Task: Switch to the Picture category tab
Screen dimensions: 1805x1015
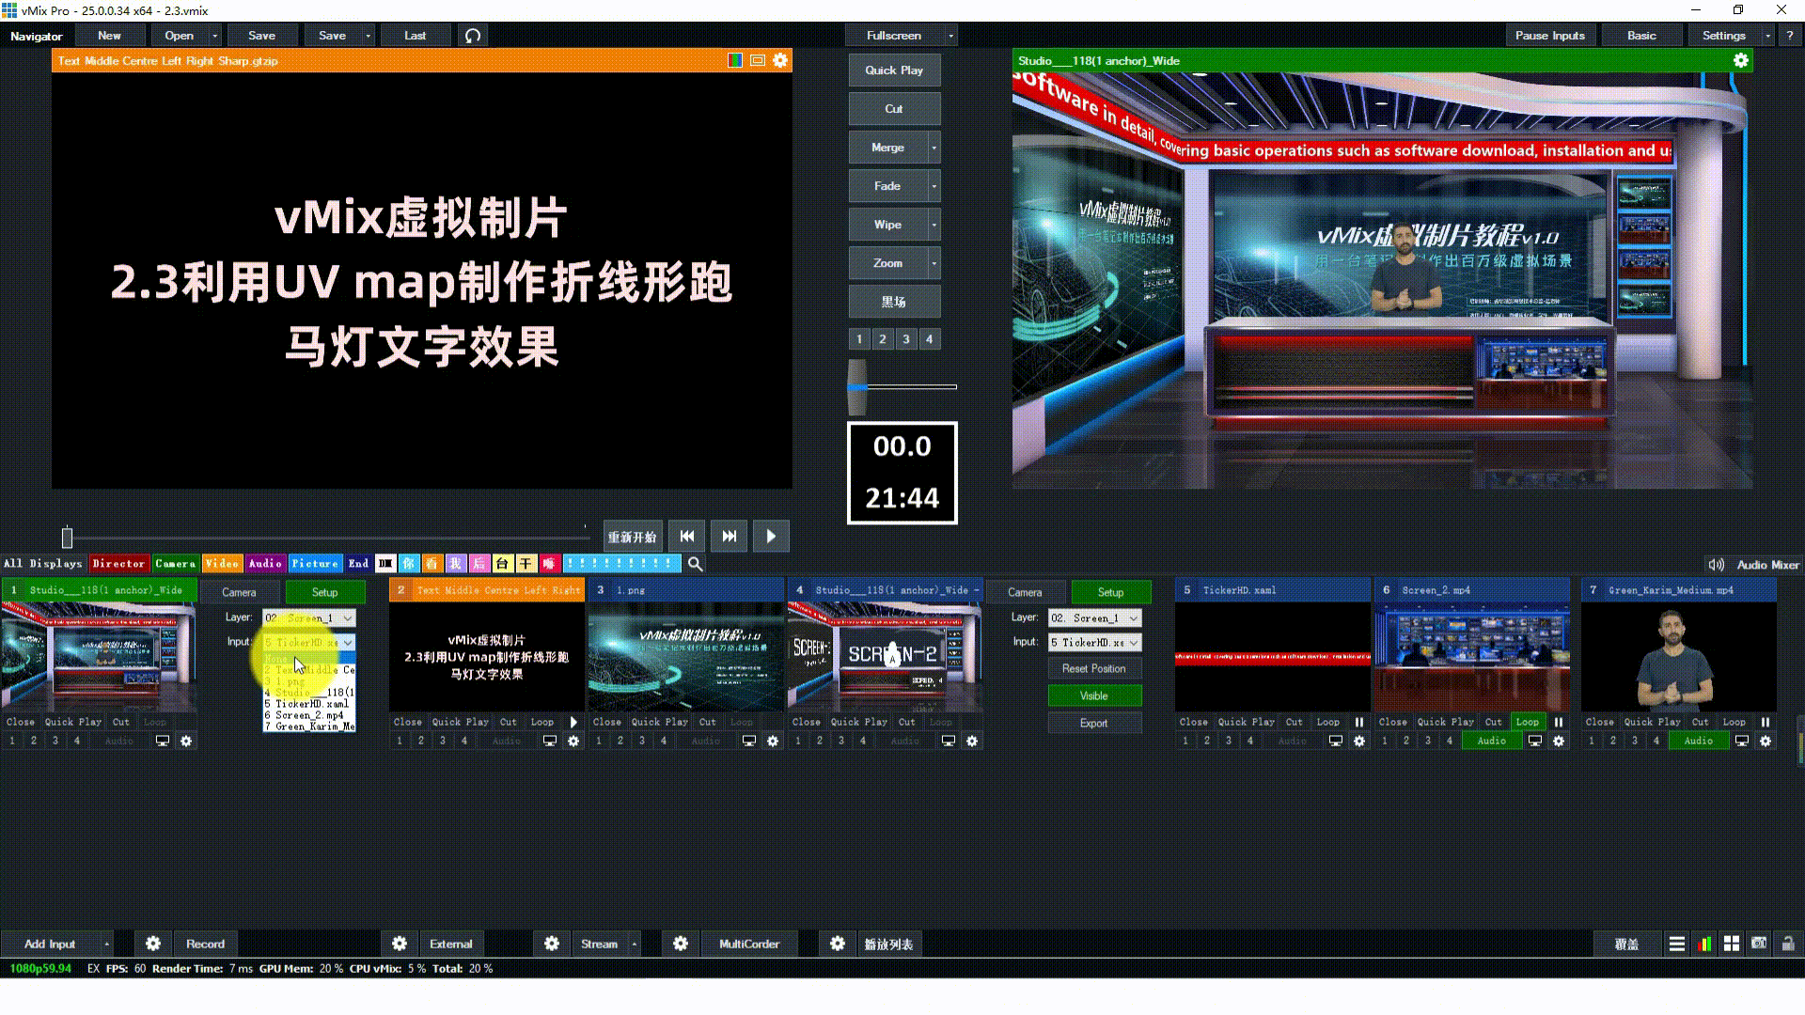Action: [314, 564]
